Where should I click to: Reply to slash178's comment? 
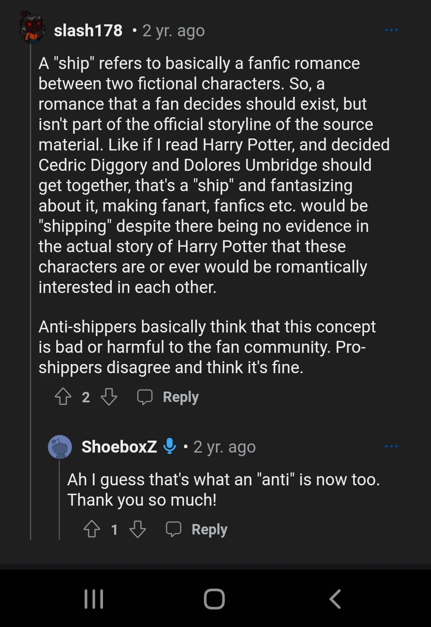tap(180, 397)
